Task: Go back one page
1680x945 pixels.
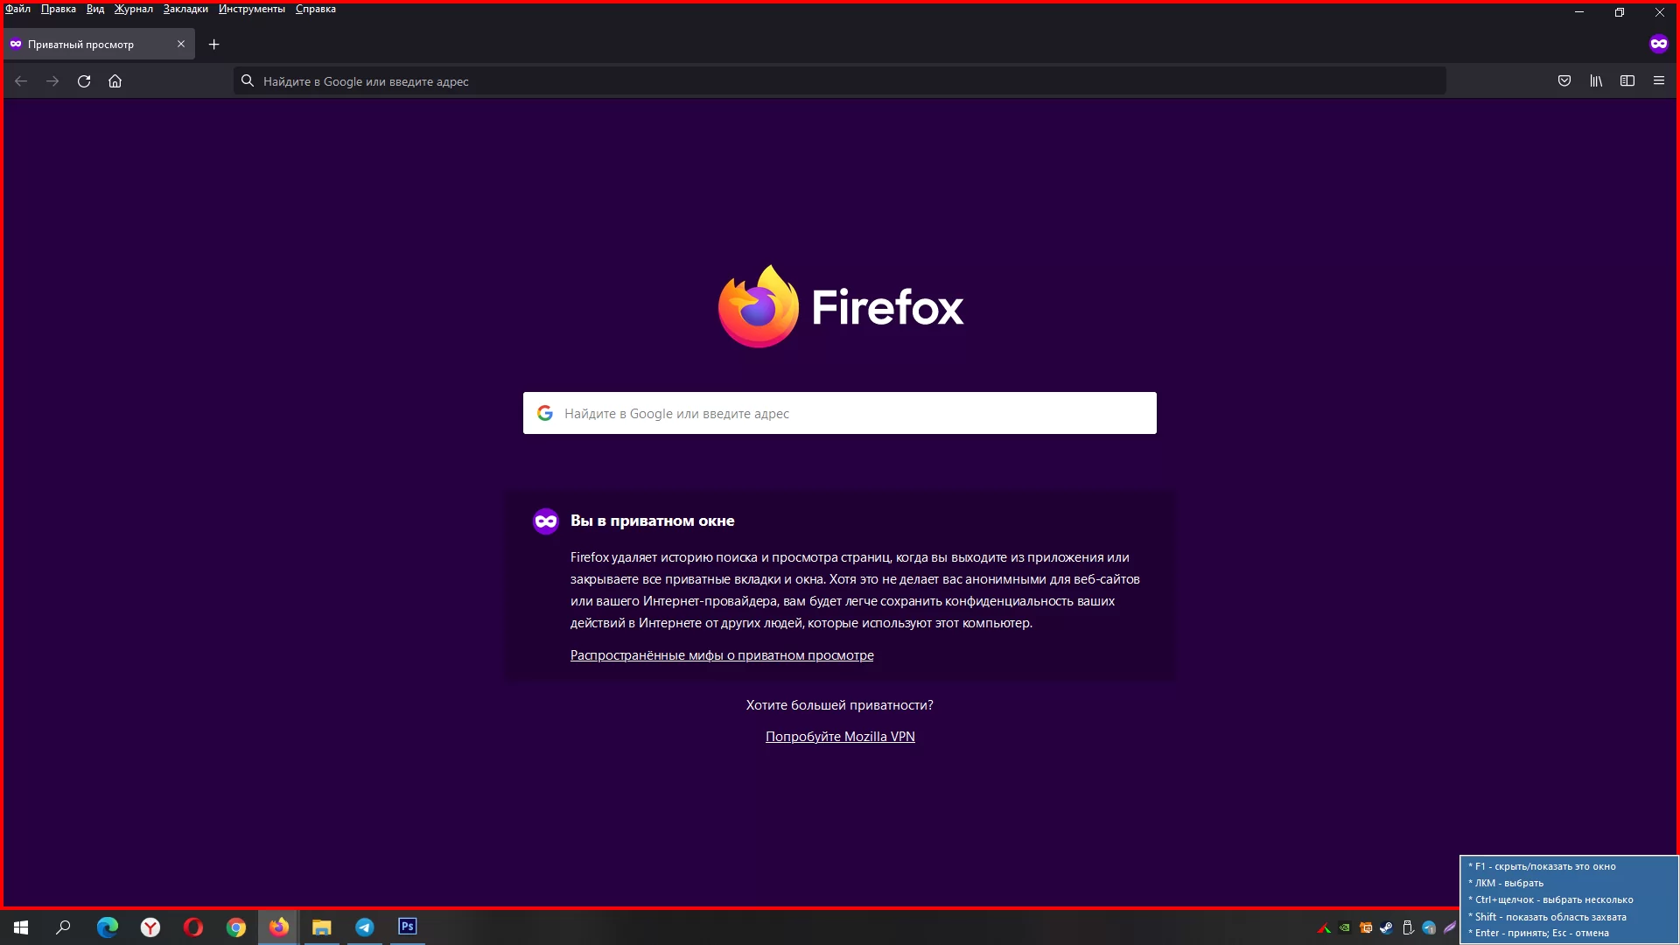Action: (x=21, y=81)
